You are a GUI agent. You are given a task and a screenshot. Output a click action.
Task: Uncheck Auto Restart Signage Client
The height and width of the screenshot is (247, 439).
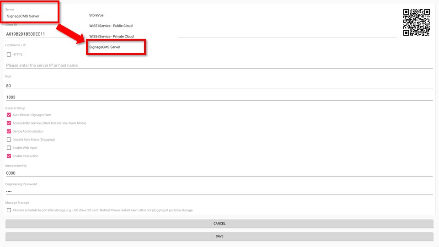(9, 115)
